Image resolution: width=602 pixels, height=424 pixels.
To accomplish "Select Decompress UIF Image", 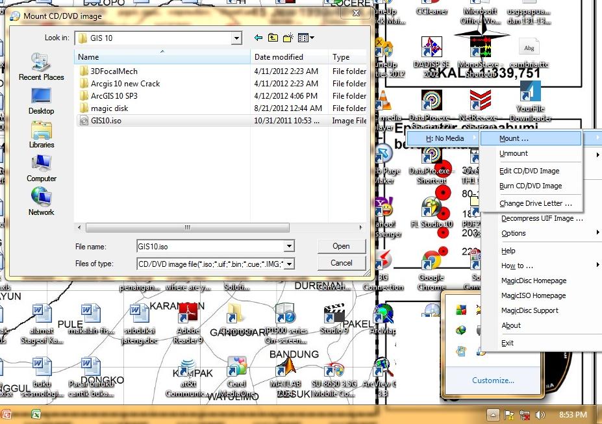I will pos(542,218).
